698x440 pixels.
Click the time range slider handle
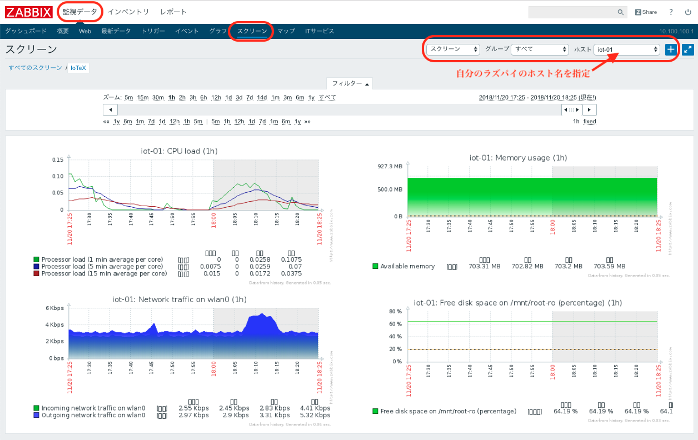571,109
